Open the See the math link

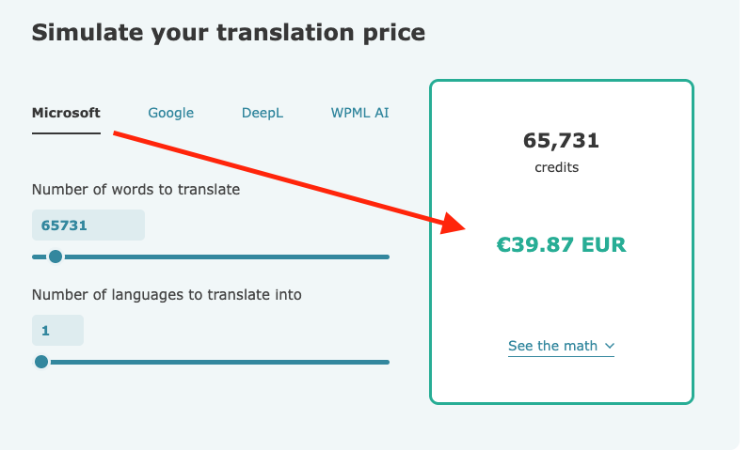(552, 346)
